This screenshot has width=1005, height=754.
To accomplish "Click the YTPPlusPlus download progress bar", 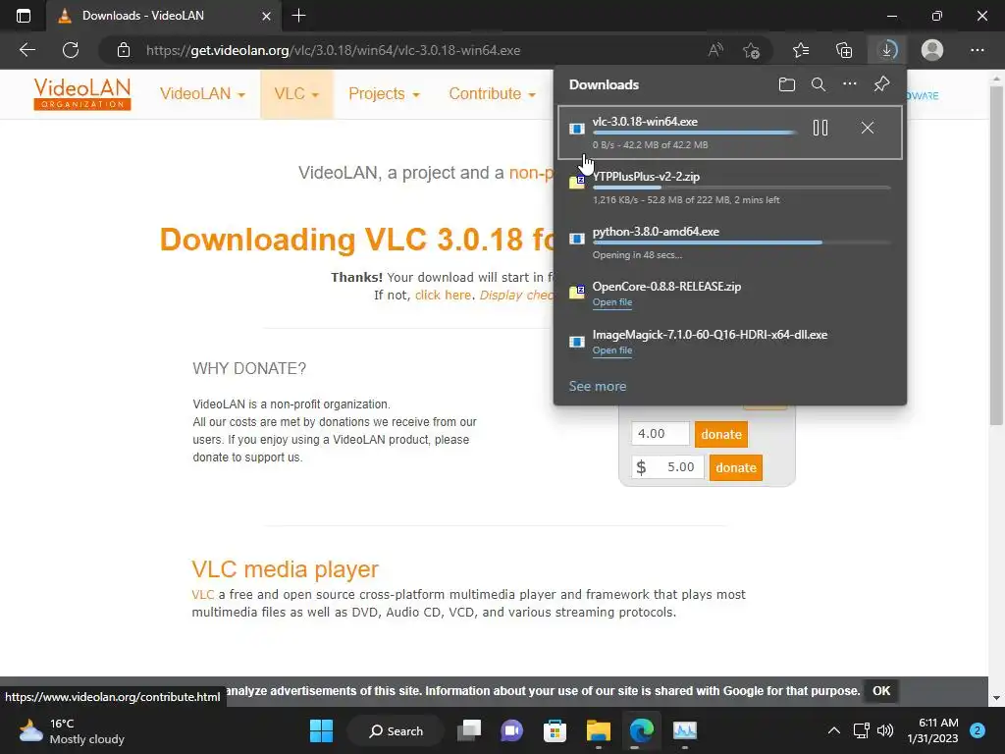I will 742,188.
